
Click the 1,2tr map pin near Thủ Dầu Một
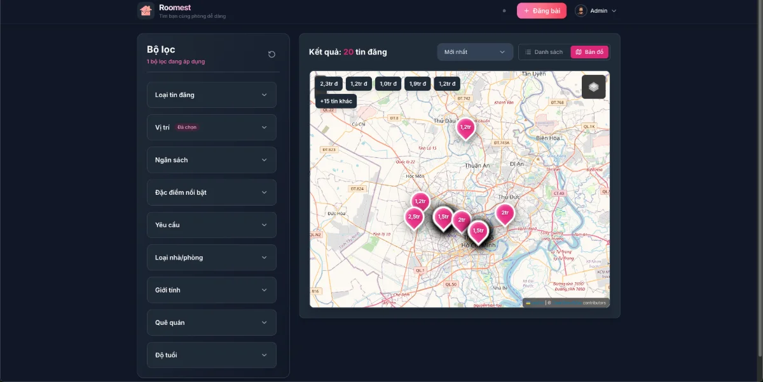coord(465,128)
